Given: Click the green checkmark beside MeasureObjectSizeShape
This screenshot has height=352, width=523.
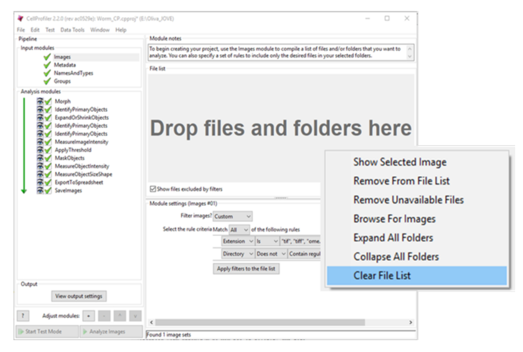Looking at the screenshot, I should point(48,174).
